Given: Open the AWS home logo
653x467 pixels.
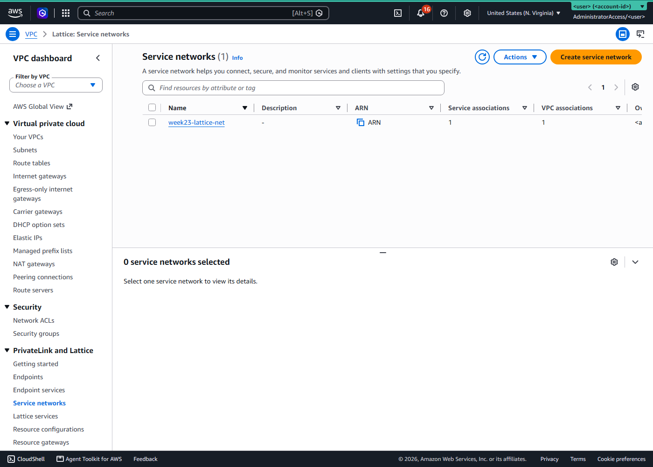Looking at the screenshot, I should [15, 13].
